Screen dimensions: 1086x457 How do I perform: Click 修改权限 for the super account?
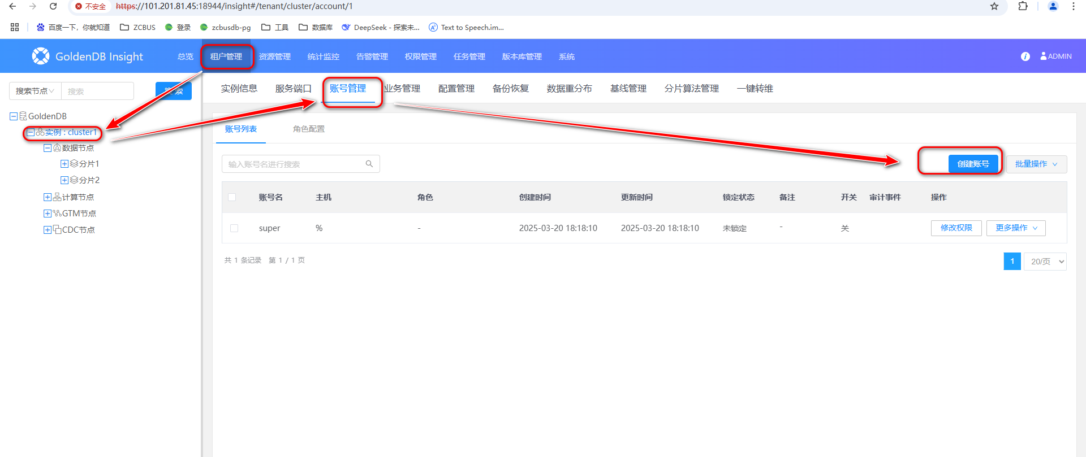[x=956, y=228]
